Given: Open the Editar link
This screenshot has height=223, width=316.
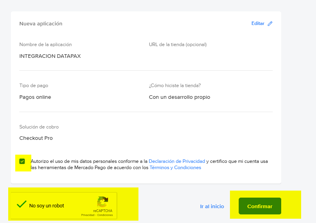Looking at the screenshot, I should 258,23.
